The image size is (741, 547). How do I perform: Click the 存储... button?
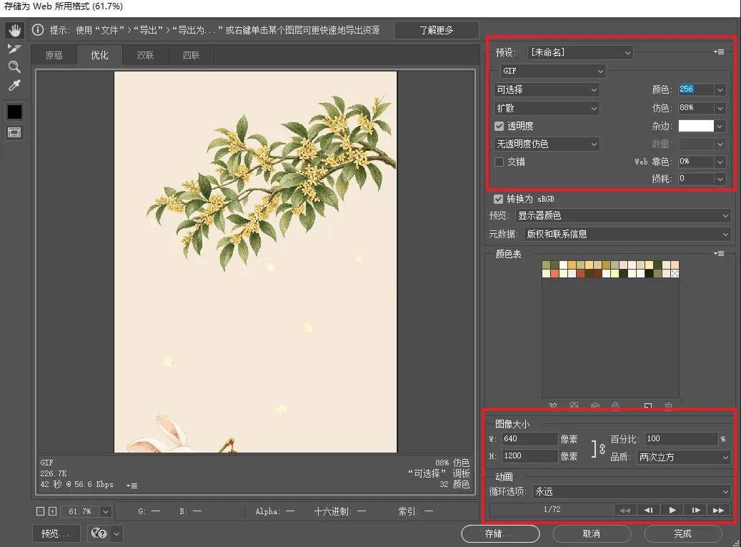500,533
